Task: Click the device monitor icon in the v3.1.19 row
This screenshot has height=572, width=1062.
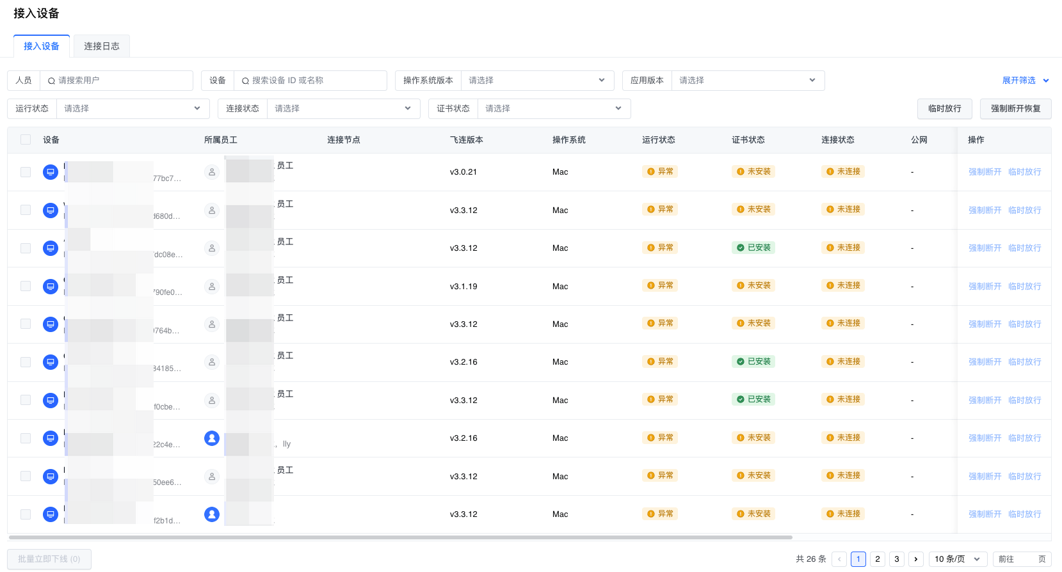Action: point(51,287)
